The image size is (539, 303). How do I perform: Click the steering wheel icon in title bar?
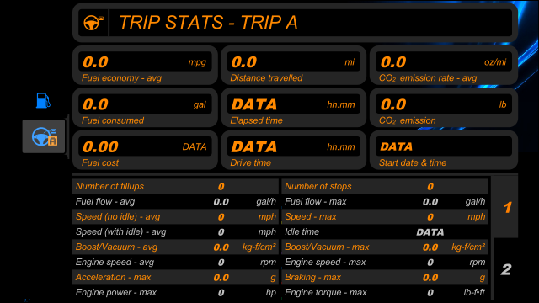click(93, 23)
